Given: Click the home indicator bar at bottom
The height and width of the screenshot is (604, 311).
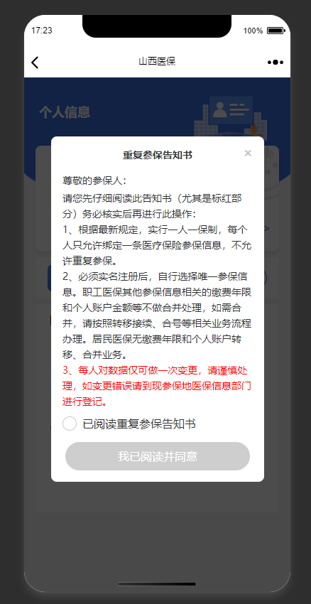Looking at the screenshot, I should (157, 584).
